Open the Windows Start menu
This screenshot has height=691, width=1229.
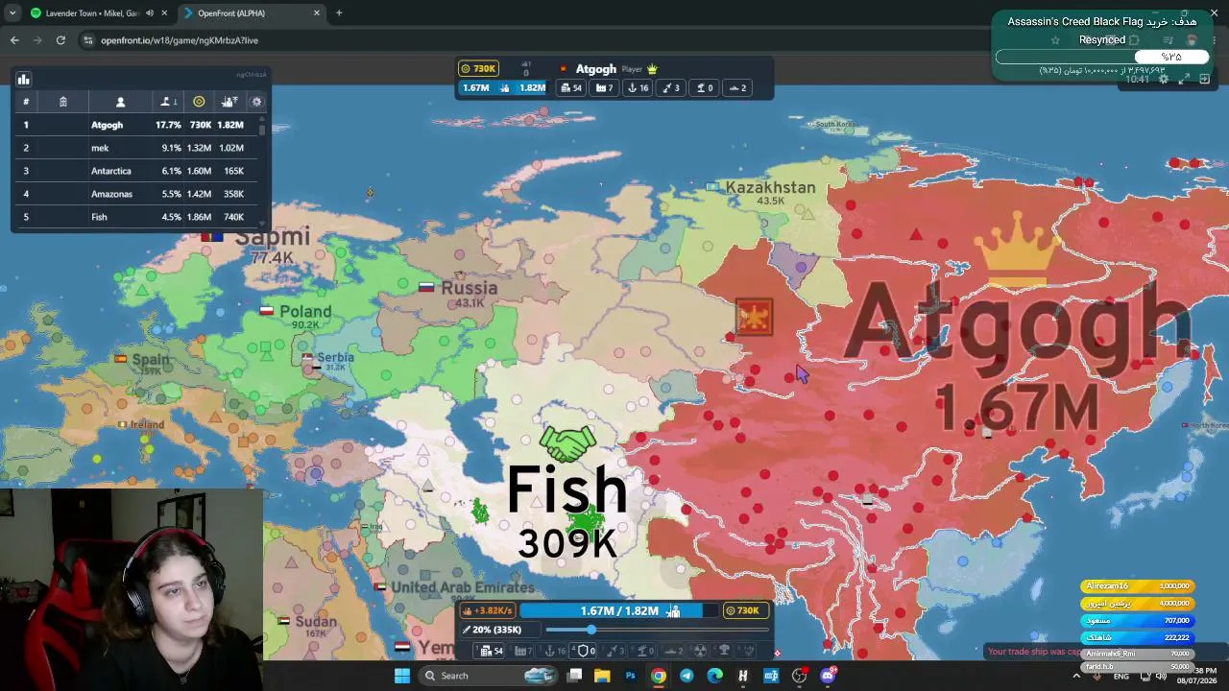point(402,676)
